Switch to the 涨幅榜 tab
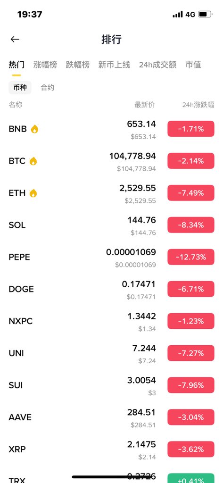Screen dimensions: 223x483 coord(45,65)
